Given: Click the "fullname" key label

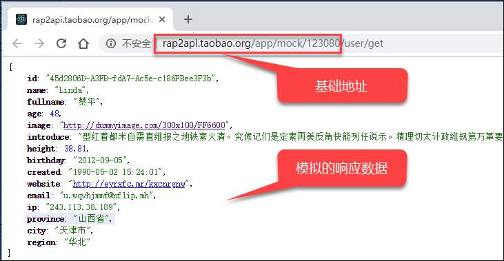Looking at the screenshot, I should [x=46, y=102].
